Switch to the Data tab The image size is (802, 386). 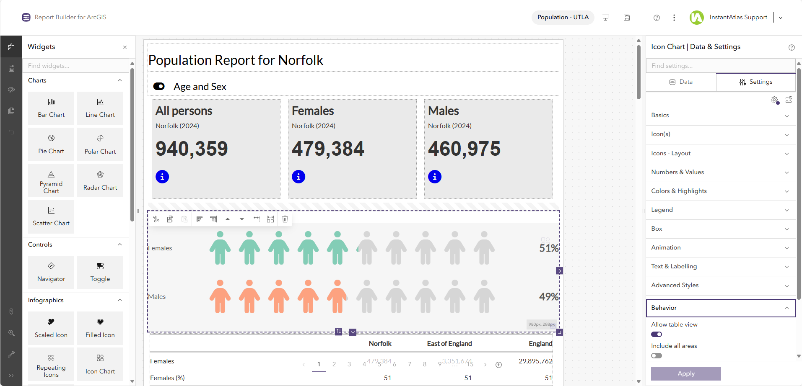[x=681, y=82]
